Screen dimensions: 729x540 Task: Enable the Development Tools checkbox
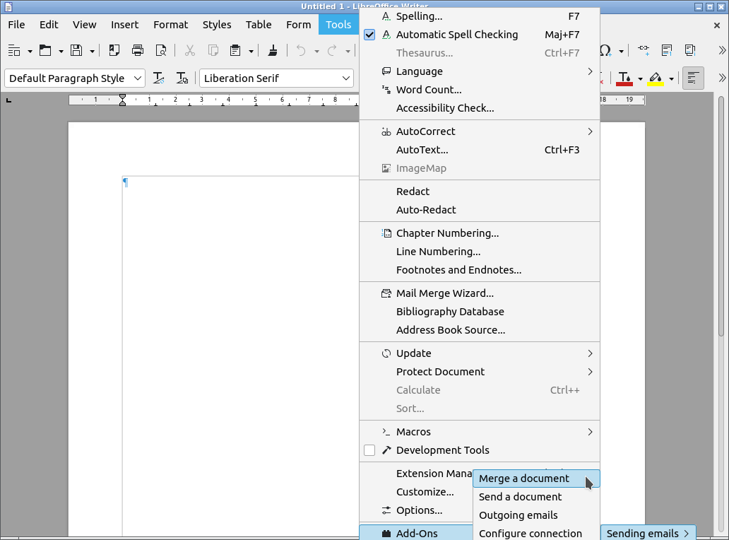click(x=369, y=450)
